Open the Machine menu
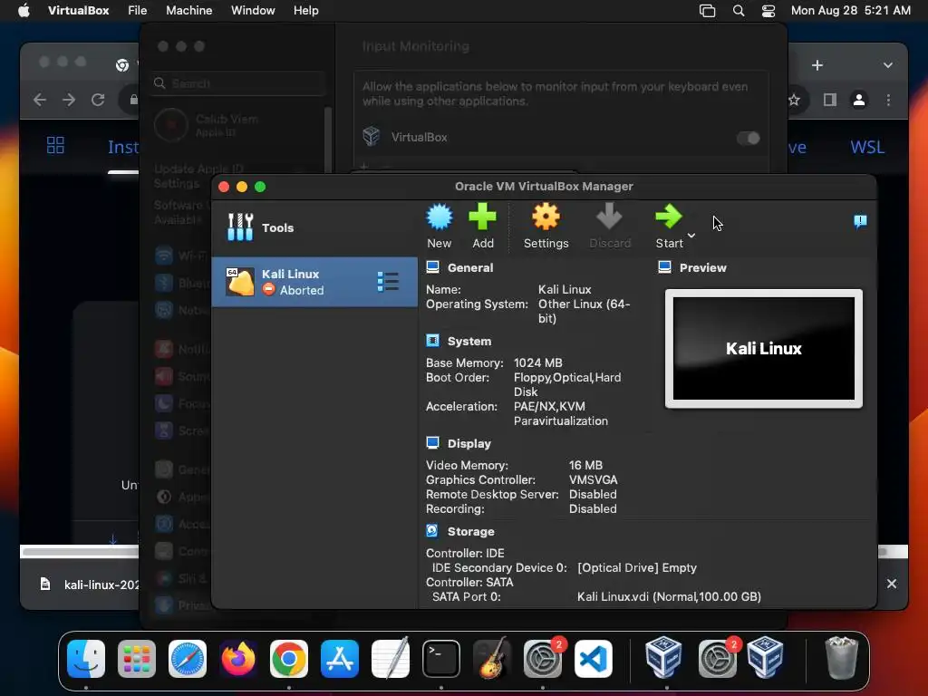 [x=188, y=11]
